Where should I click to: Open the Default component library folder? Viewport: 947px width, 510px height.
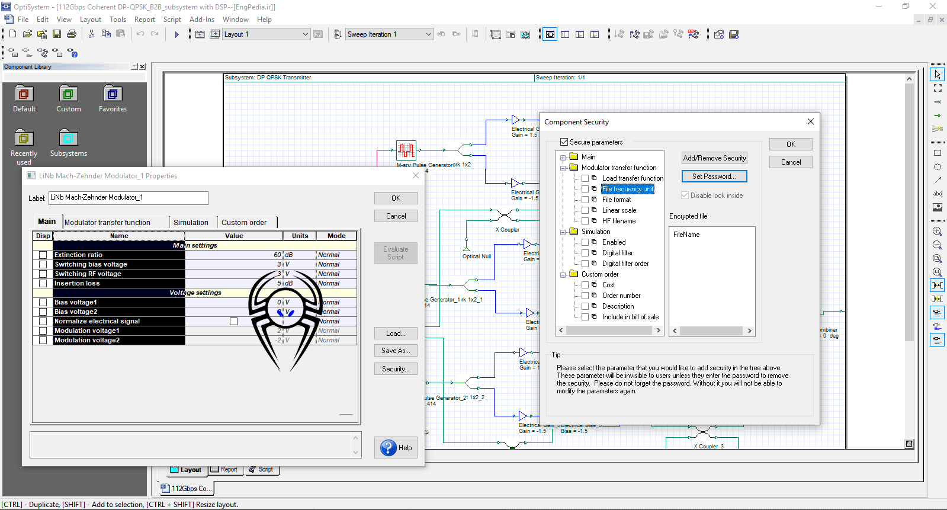click(24, 98)
